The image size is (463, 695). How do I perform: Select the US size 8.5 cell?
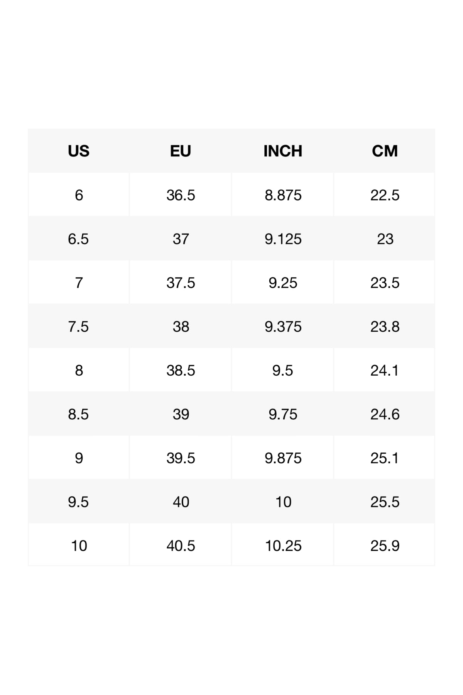pos(78,414)
